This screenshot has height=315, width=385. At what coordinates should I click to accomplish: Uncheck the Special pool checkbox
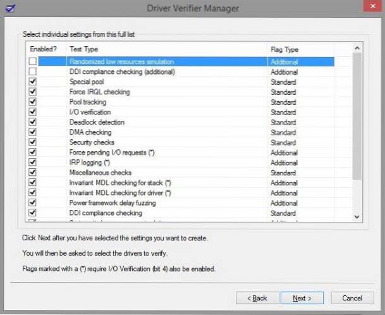[x=32, y=82]
